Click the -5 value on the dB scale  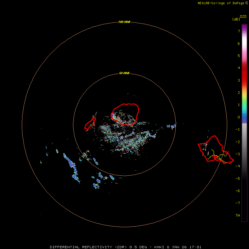[x=238, y=179]
